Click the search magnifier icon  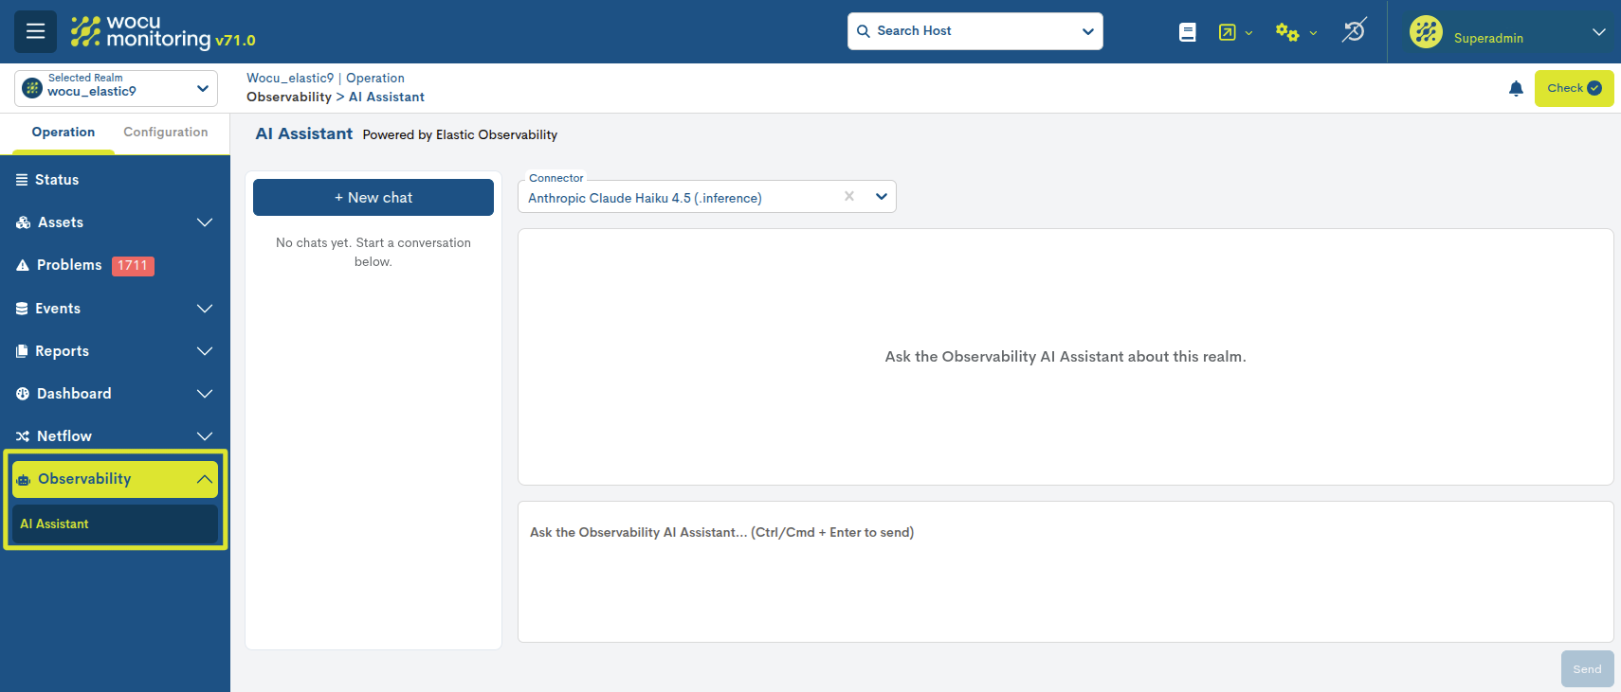pos(864,31)
